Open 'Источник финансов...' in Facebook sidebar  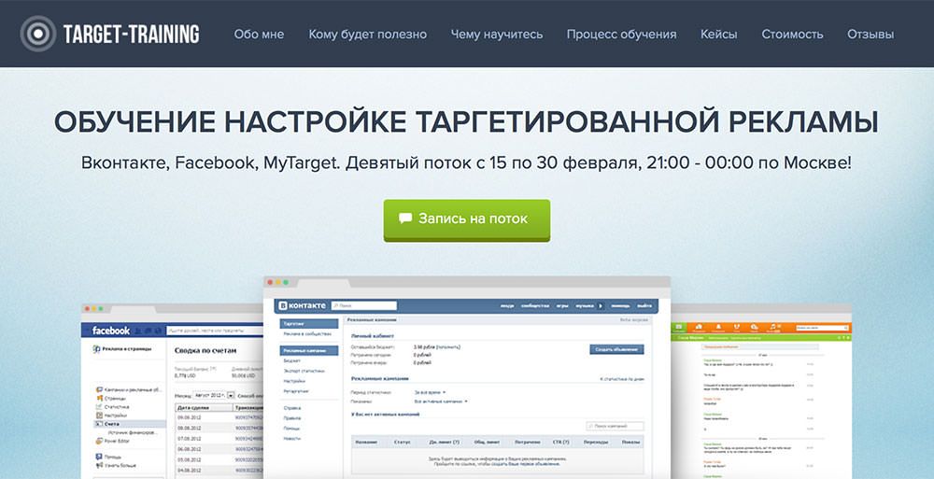point(133,432)
